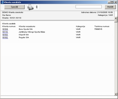Screen dimensions: 118x99
Task: Maximize the Klientu saraksts window
Action: (112, 2)
